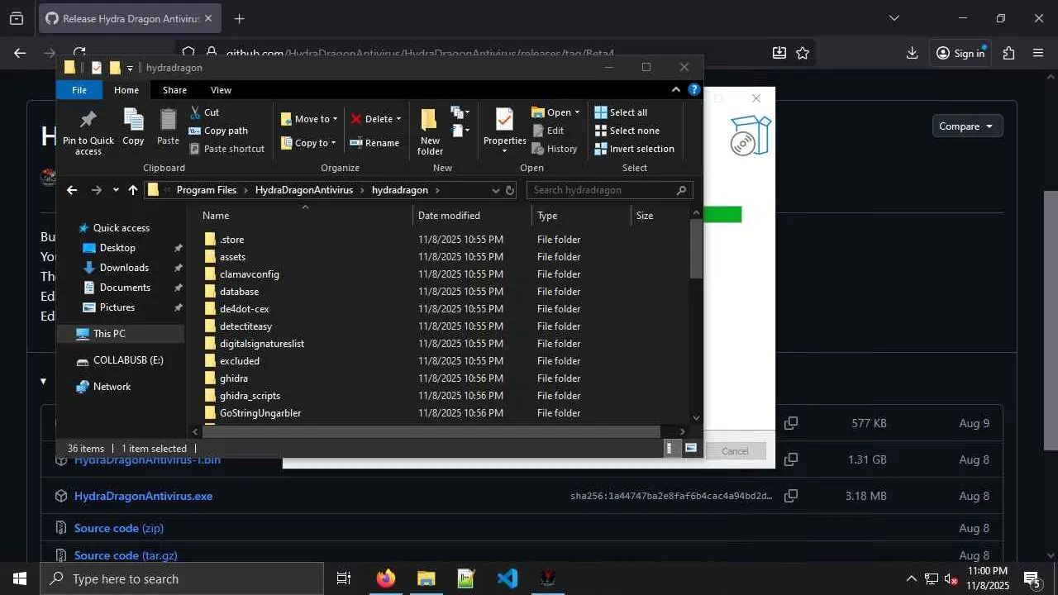Select This PC in the navigation pane
The width and height of the screenshot is (1058, 595).
click(121, 334)
